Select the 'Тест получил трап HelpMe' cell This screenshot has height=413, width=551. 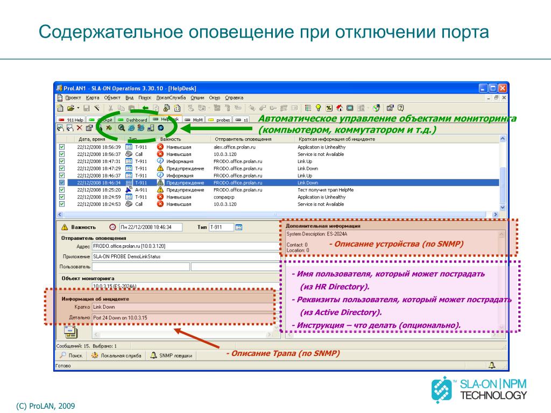tap(326, 190)
